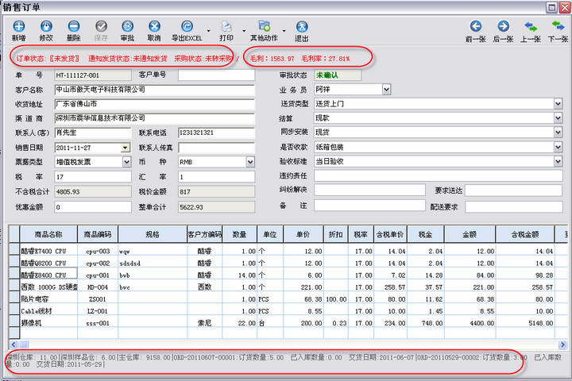Click the 下一张 navigation icon
572x381 pixels.
[558, 26]
